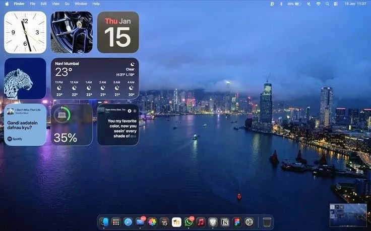The width and height of the screenshot is (371, 231).
Task: Click the snow leopard photo widget
Action: tap(25, 78)
